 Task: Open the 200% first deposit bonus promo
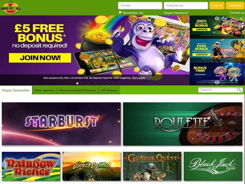pos(217,27)
